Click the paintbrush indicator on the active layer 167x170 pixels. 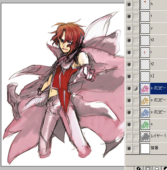click(x=136, y=89)
